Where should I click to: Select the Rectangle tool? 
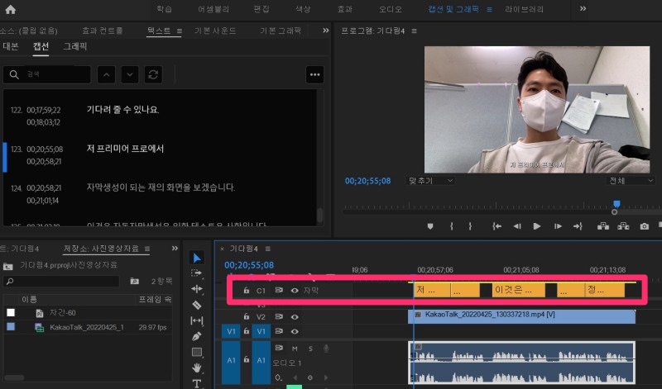tap(197, 352)
